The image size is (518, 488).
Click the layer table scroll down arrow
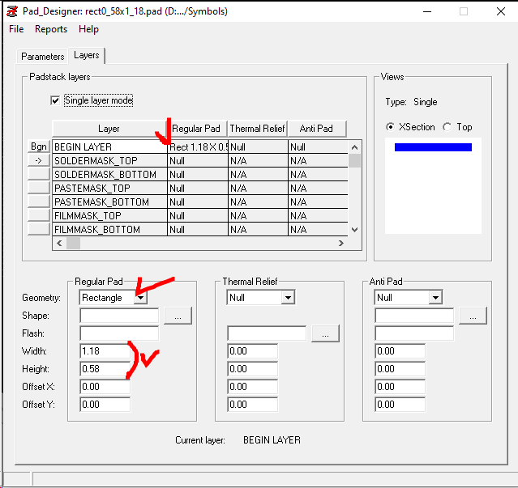(x=355, y=230)
